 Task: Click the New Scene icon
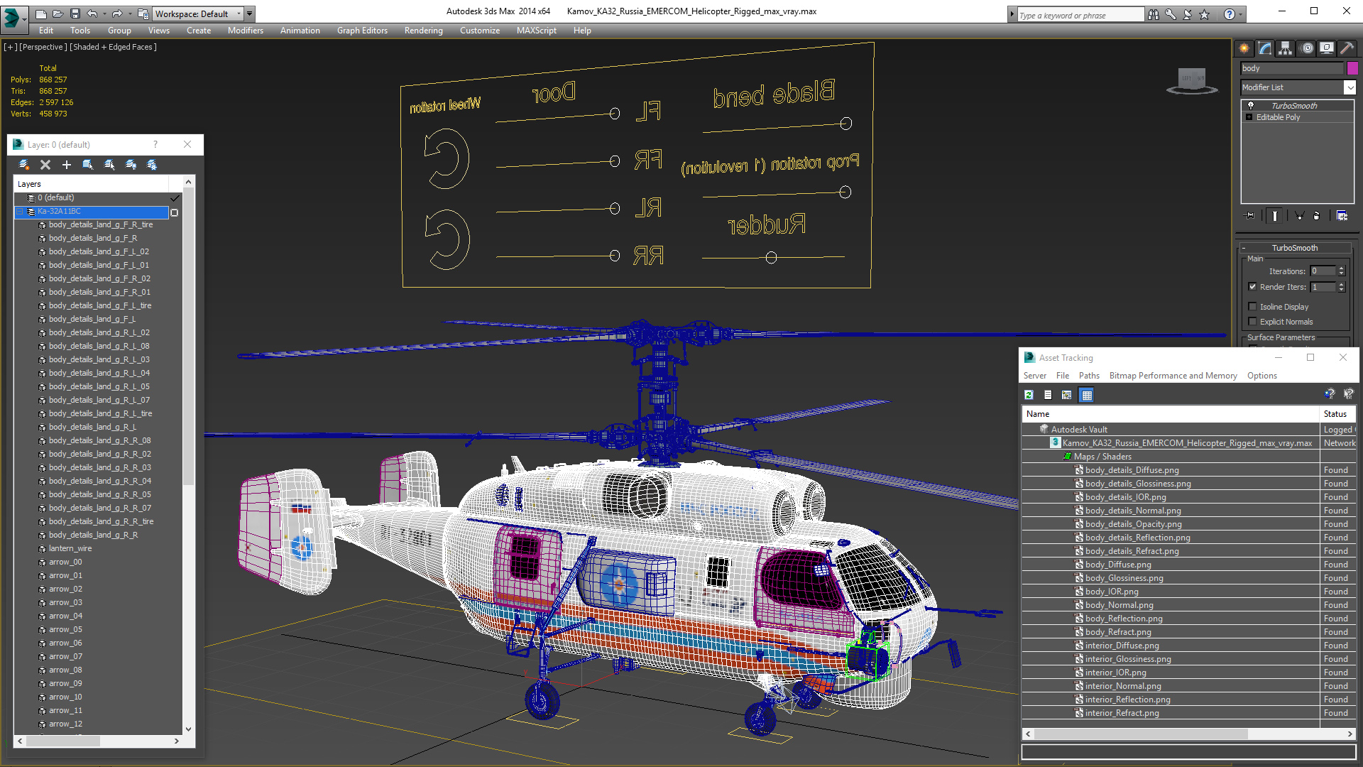pyautogui.click(x=41, y=13)
